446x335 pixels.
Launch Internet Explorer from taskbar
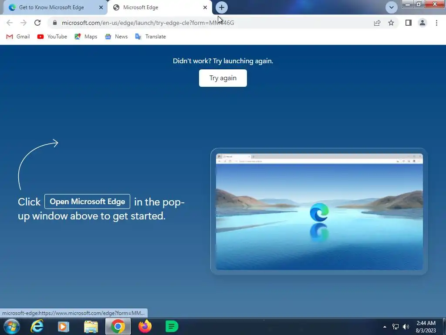(37, 326)
